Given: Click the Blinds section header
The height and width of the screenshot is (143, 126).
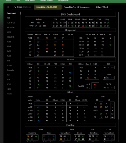Looking at the screenshot, I should pyautogui.click(x=70, y=92).
